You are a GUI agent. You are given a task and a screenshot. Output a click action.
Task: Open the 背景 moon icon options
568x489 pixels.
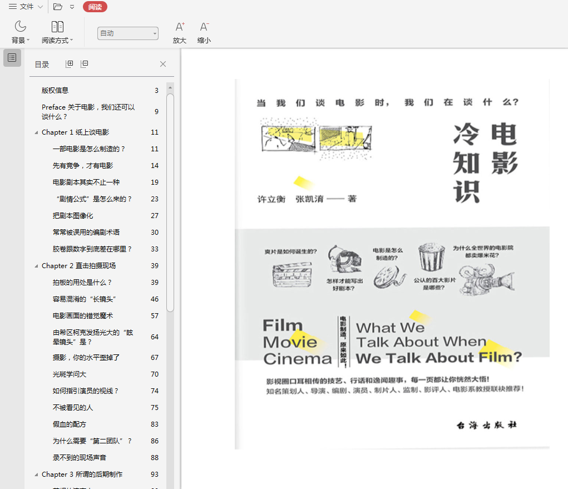20,27
